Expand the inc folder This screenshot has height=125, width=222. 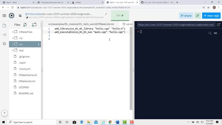(x=12, y=38)
